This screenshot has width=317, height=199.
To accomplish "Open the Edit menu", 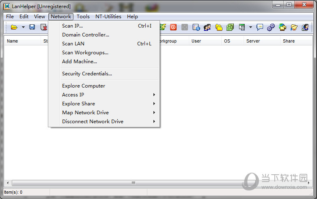I will [24, 17].
